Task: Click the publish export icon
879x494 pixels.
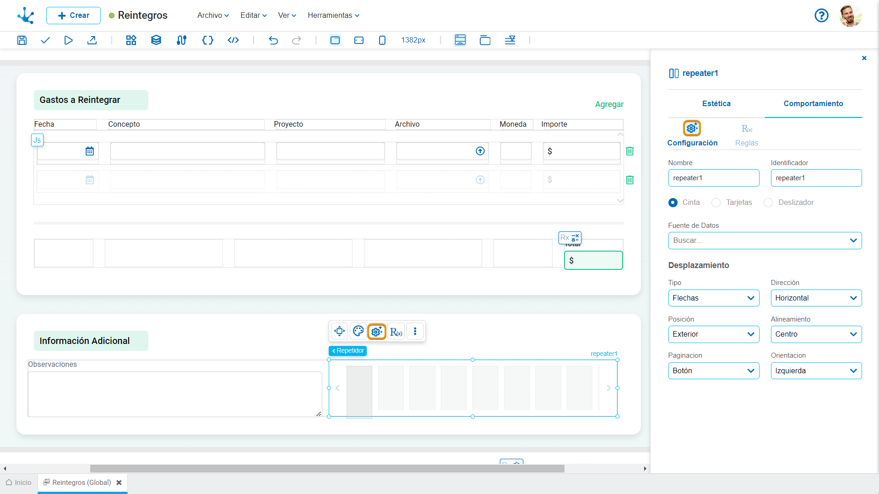Action: pyautogui.click(x=92, y=40)
